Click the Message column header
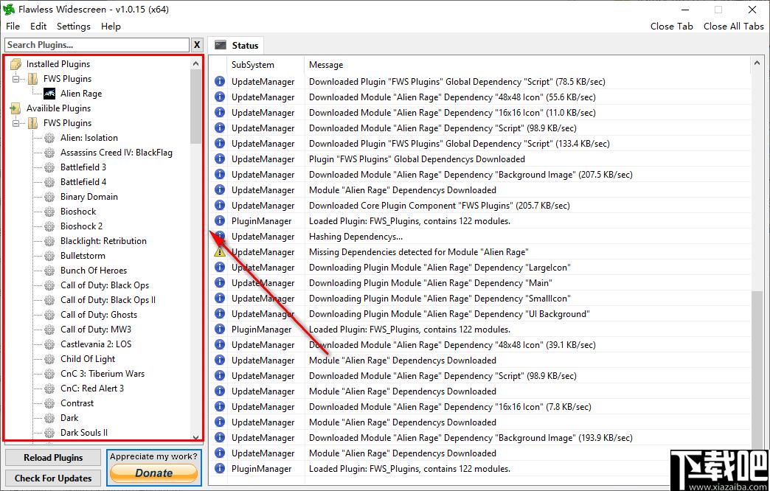 (326, 65)
